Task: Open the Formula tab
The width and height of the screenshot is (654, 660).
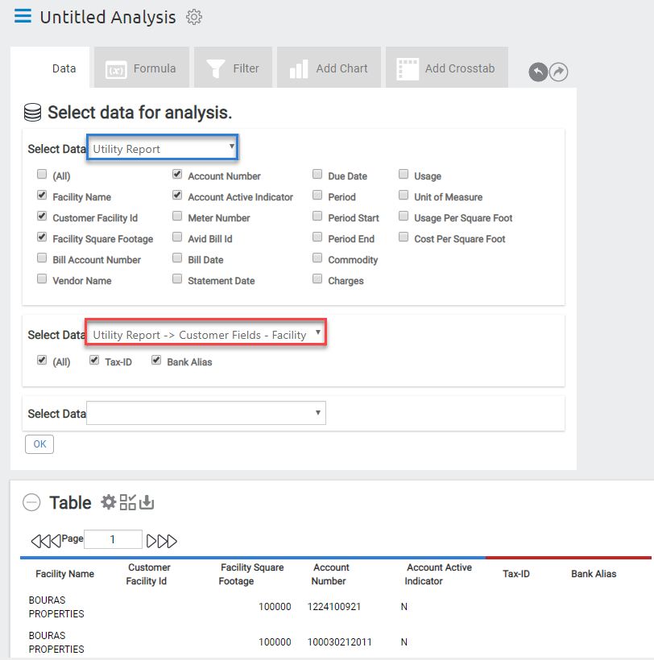Action: [142, 68]
